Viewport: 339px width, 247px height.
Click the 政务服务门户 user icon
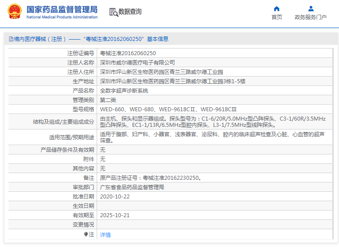coord(310,8)
